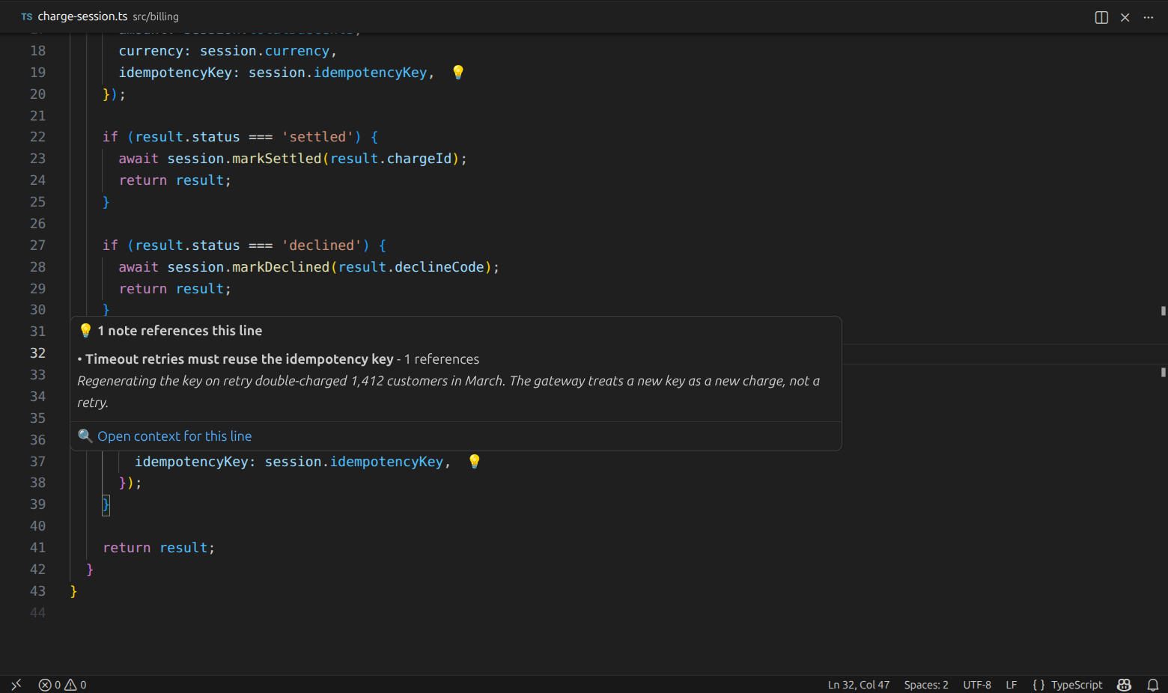Click the lightbulb on line 37

click(x=474, y=461)
